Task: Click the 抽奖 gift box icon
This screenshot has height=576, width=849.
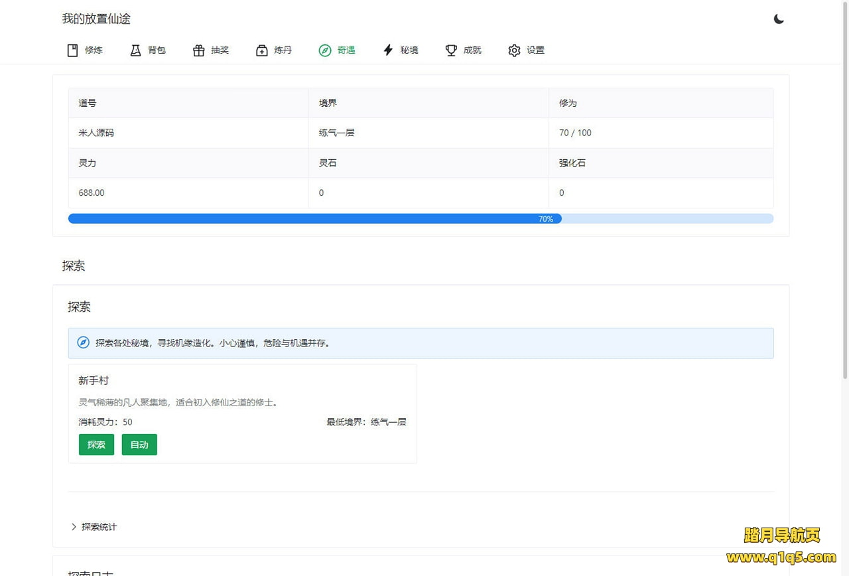Action: pos(198,50)
